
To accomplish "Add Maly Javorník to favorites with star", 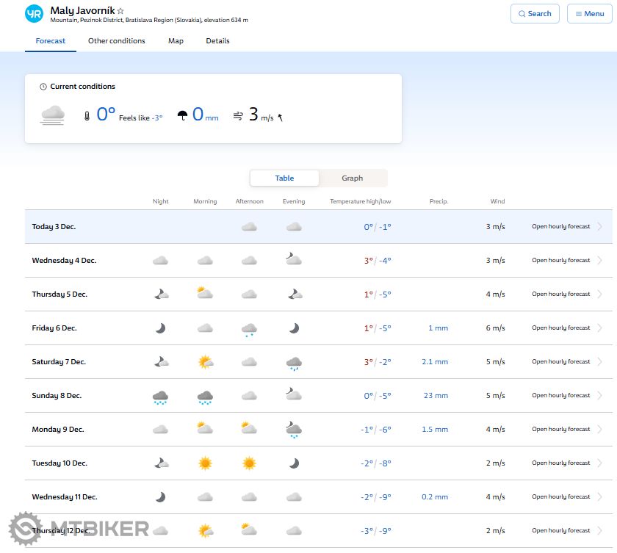I will (x=121, y=12).
